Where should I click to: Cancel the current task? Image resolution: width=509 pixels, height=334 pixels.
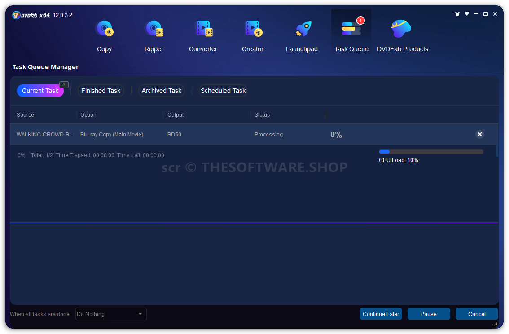[x=477, y=314]
